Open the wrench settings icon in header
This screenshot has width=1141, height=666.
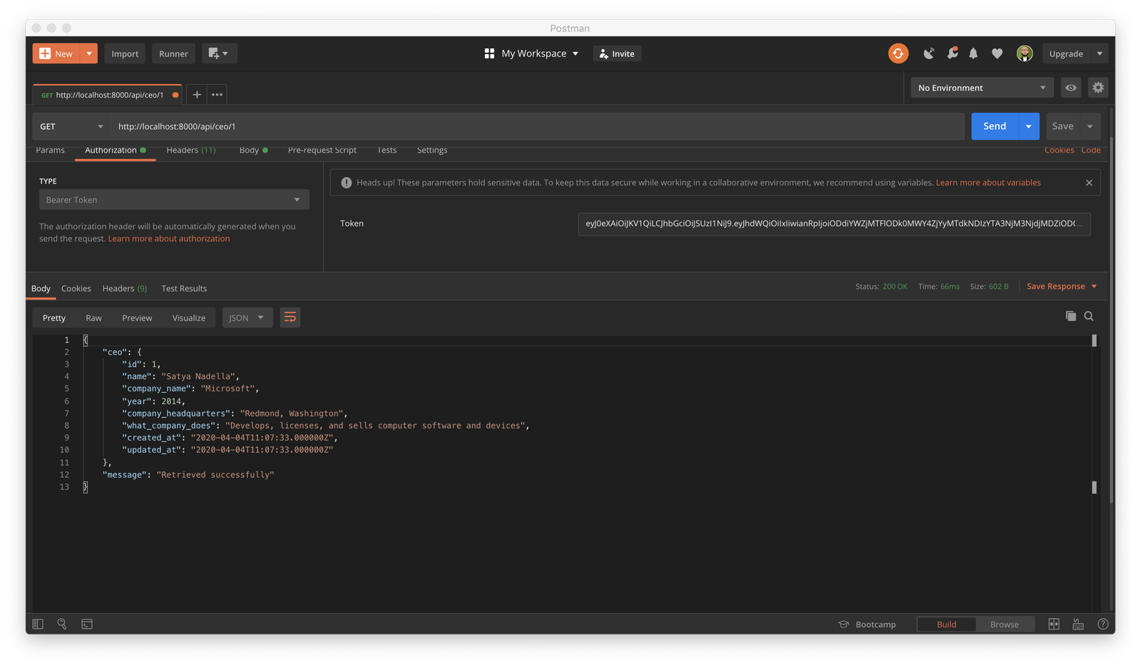(x=952, y=53)
